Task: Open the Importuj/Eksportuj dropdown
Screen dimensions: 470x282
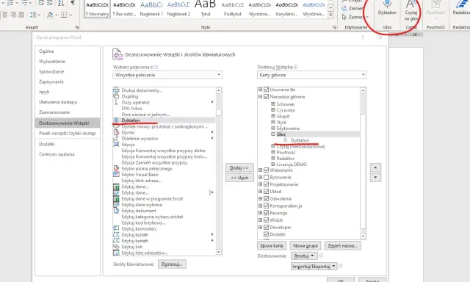Action: point(314,266)
